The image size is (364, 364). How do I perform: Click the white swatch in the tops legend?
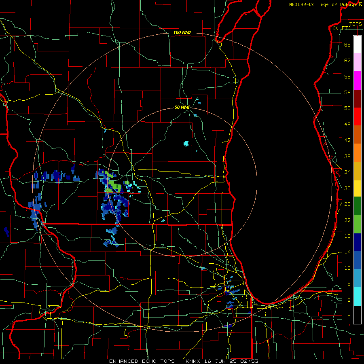(x=357, y=44)
